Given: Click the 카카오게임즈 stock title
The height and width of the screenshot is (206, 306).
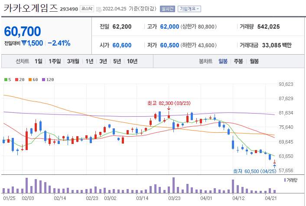Looking at the screenshot, I should click(x=31, y=8).
